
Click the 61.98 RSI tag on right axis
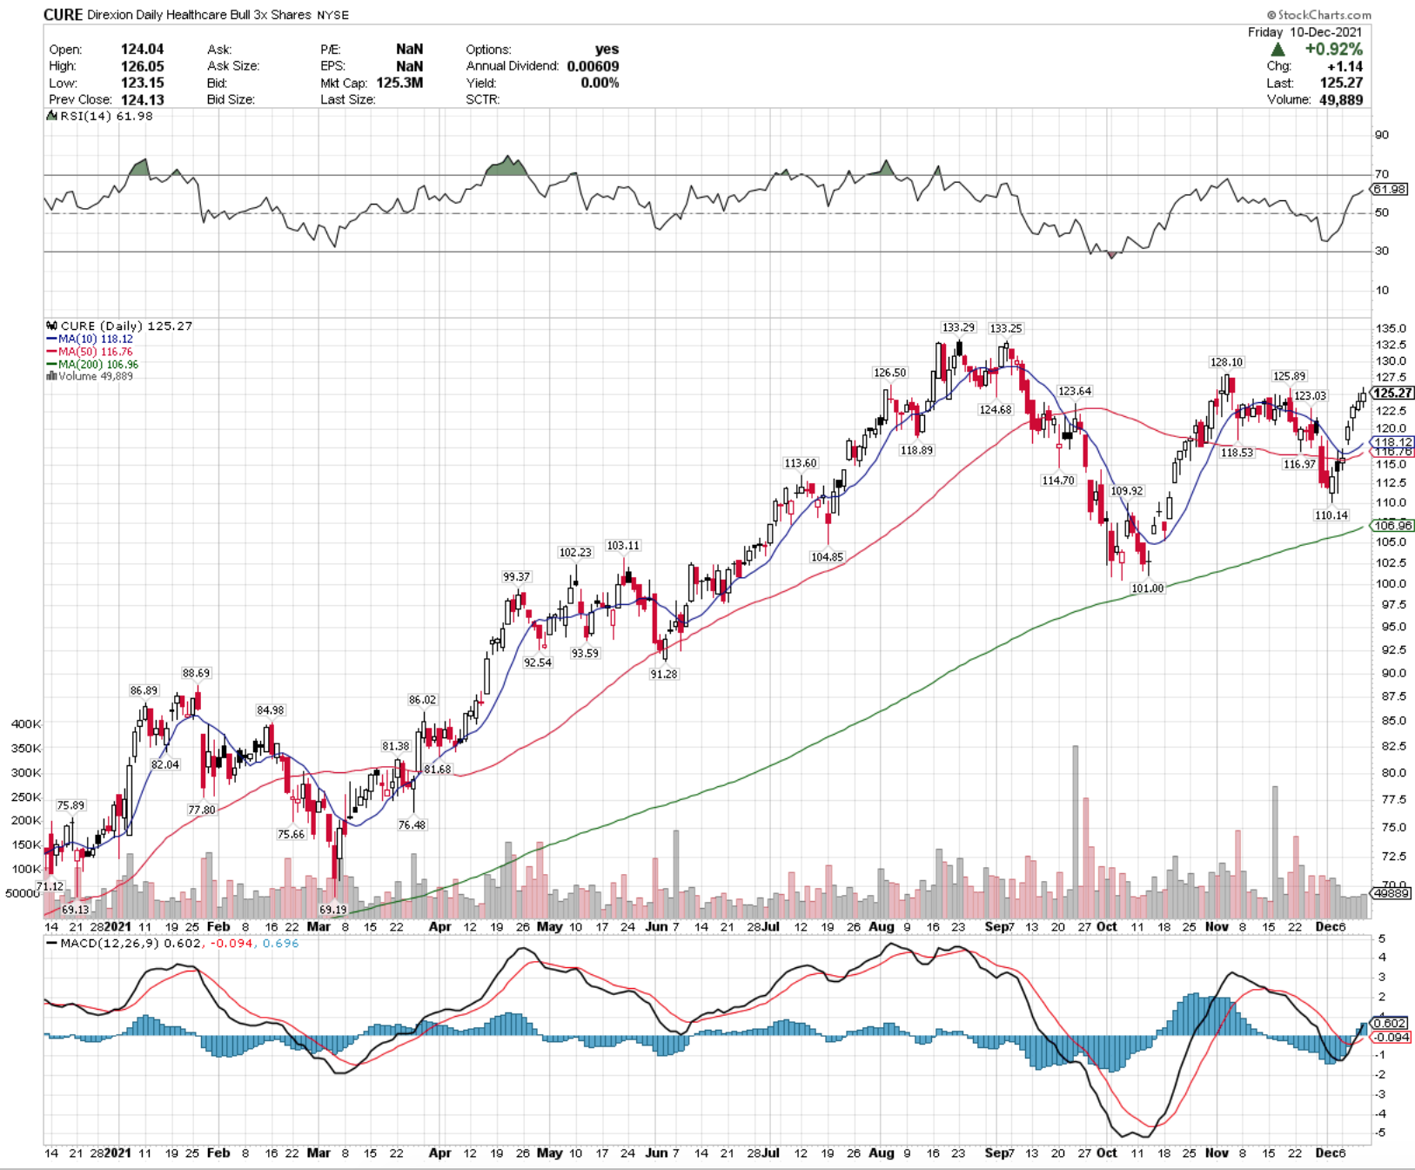click(x=1389, y=189)
